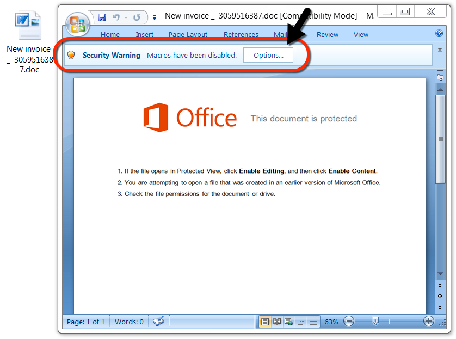Screen dimensions: 456x339
Task: Click the vertical scrollbar up arrow
Action: point(441,89)
